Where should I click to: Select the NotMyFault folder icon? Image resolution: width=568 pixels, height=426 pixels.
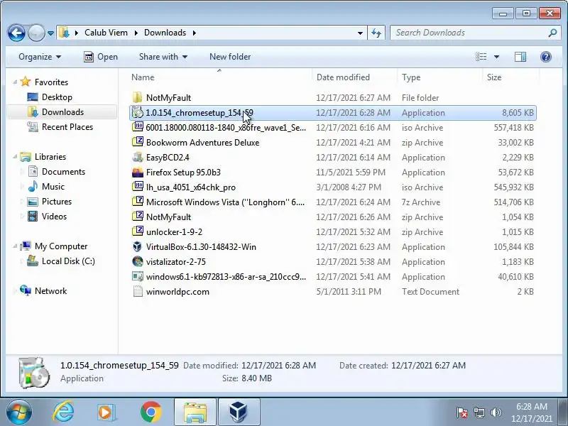(137, 97)
